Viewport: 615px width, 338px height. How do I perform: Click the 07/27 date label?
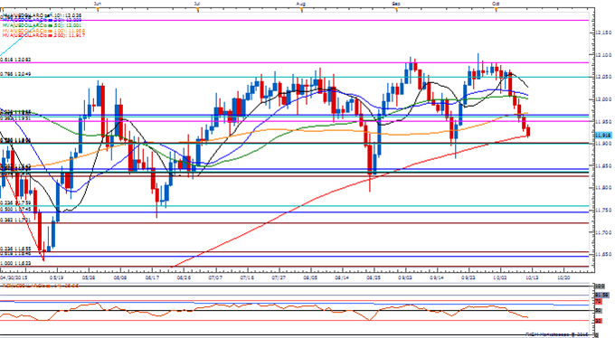(279, 277)
